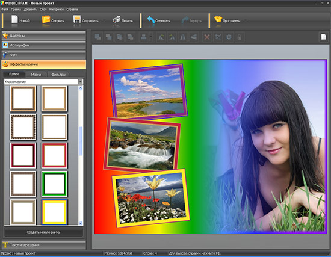This screenshot has height=257, width=331.
Task: Click the T icon beside Текст и украшения
Action: 5,245
